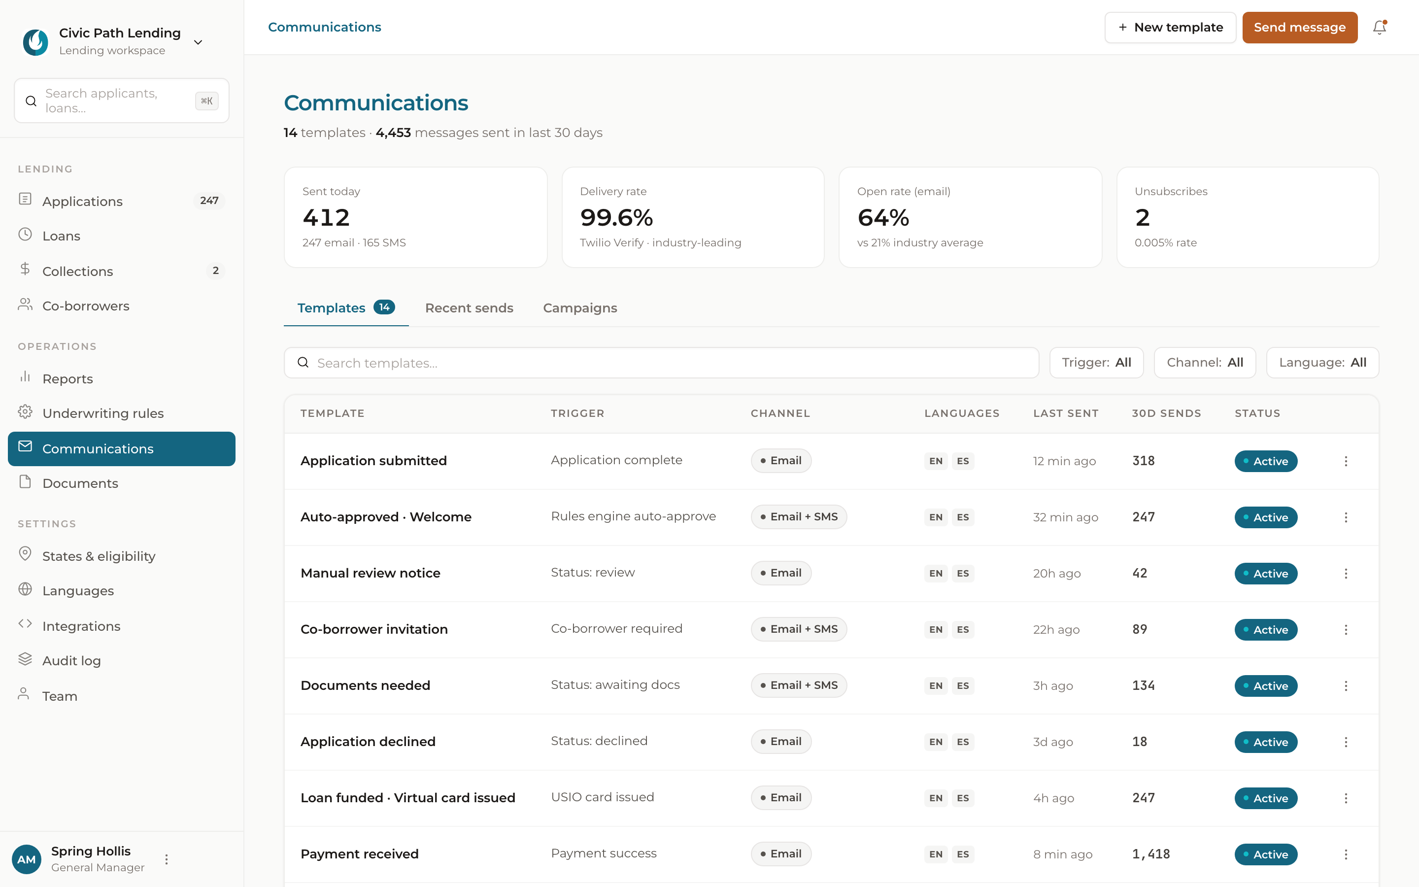Open the Trigger filter dropdown
Screen dimensions: 1419x887
1096,363
